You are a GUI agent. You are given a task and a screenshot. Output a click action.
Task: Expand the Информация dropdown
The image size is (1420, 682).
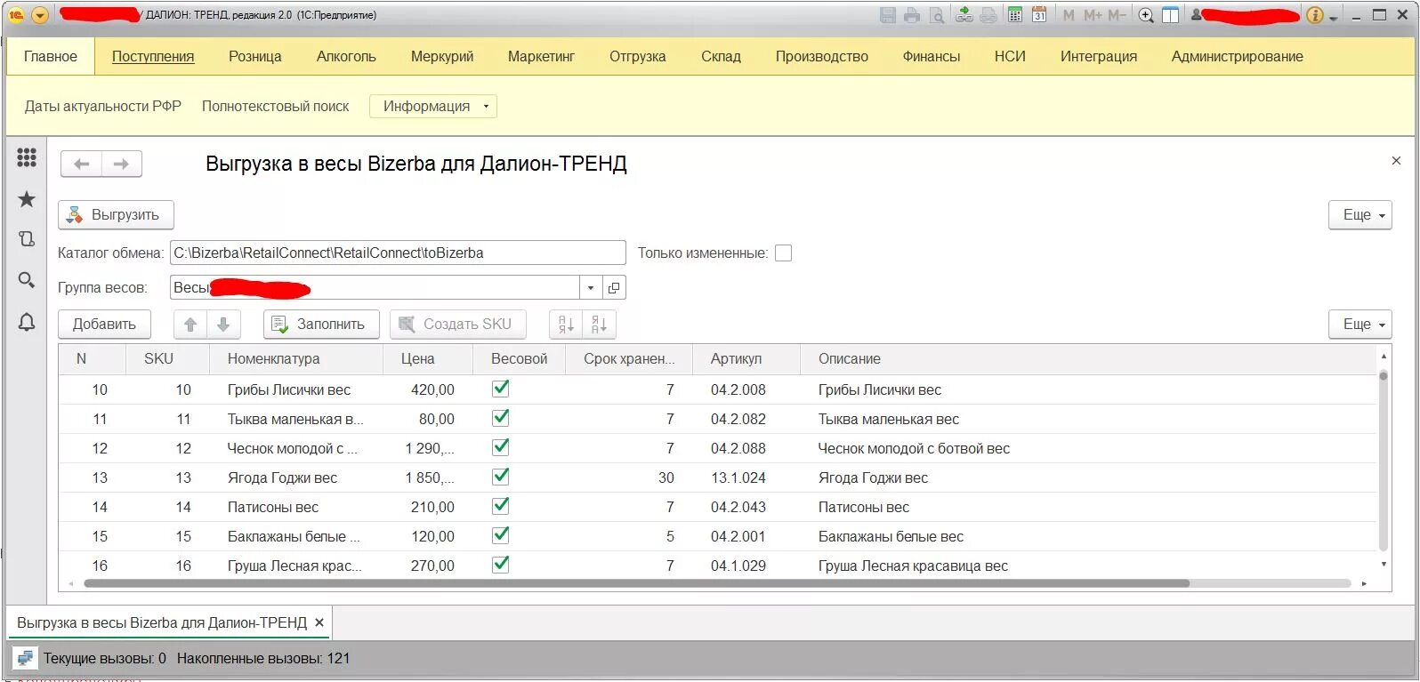(433, 106)
